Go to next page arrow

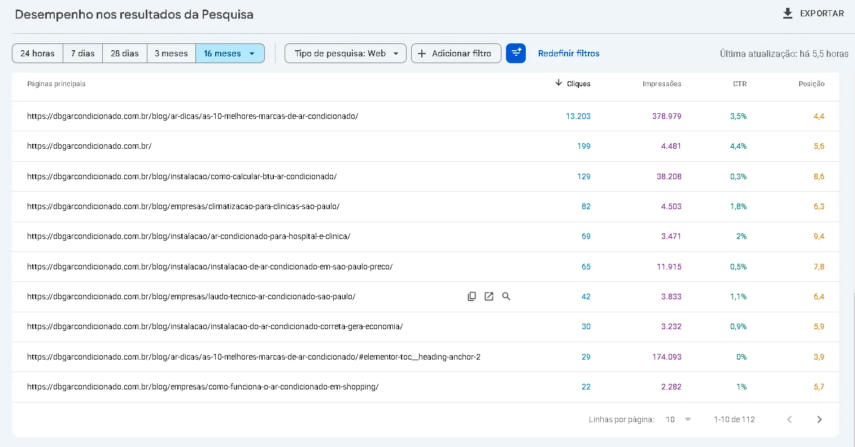coord(819,419)
